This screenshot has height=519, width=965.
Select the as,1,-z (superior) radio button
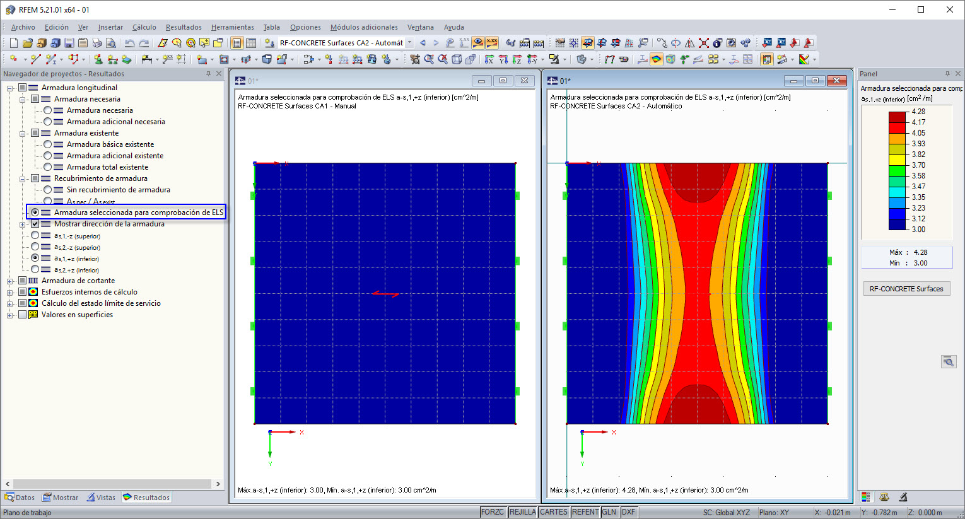[x=35, y=235]
